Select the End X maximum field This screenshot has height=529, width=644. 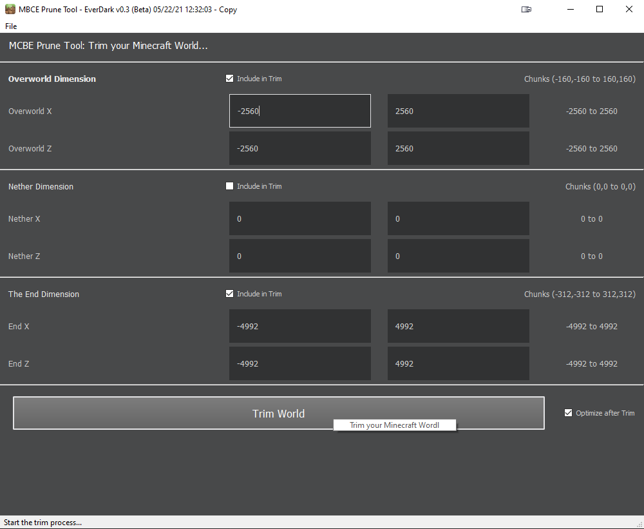(458, 326)
